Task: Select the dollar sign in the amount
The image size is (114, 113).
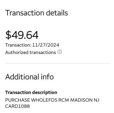Action: [x=8, y=35]
